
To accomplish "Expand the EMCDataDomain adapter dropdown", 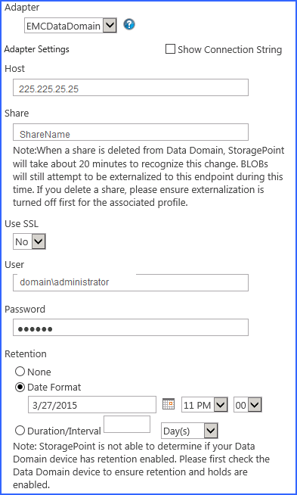I will 70,26.
